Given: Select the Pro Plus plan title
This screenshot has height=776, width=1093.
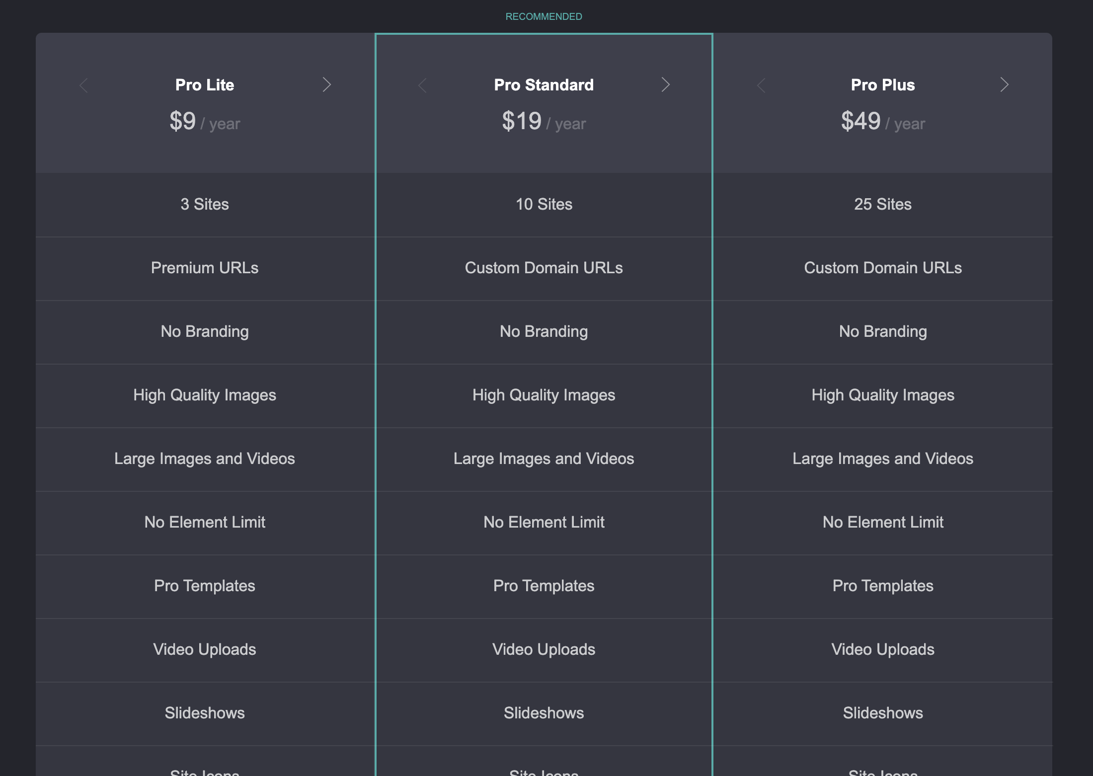Looking at the screenshot, I should 882,85.
